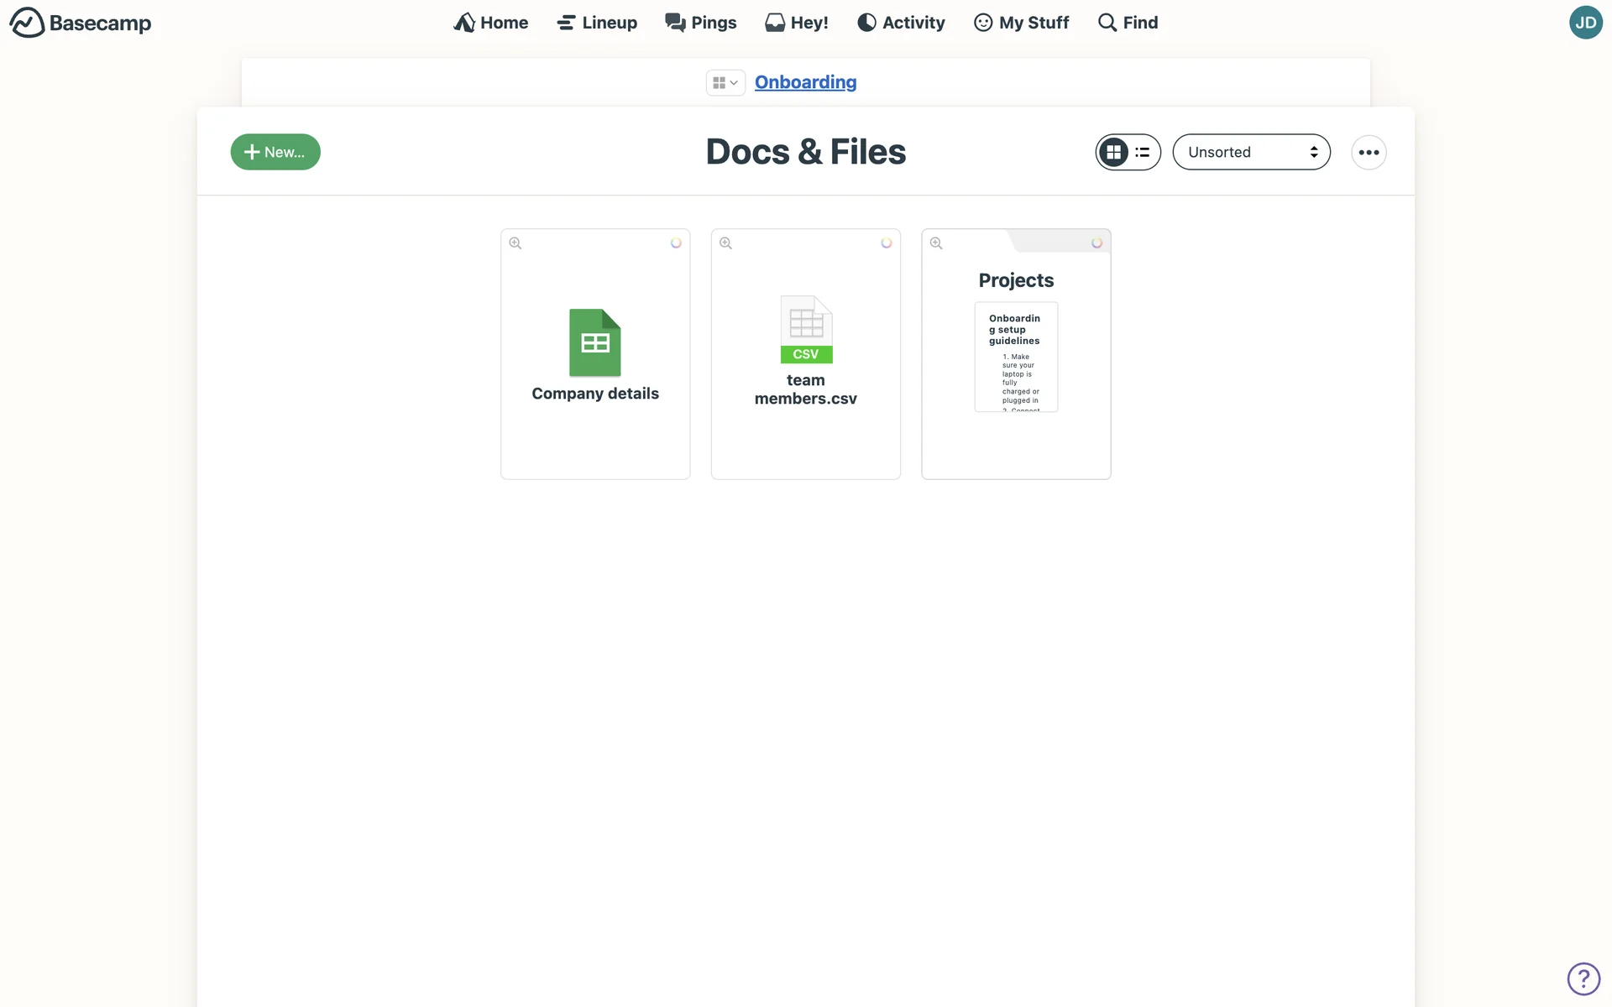Image resolution: width=1612 pixels, height=1007 pixels.
Task: Open the Activity menu item
Action: [x=901, y=23]
